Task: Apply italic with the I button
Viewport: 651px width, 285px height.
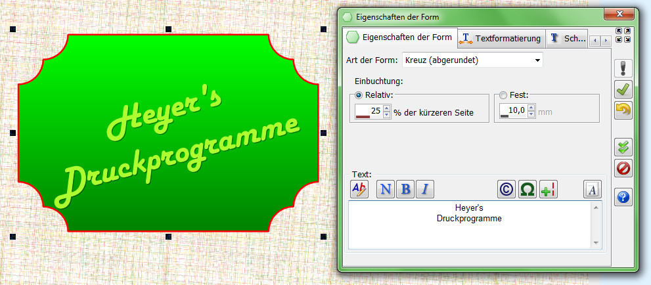Action: [425, 189]
